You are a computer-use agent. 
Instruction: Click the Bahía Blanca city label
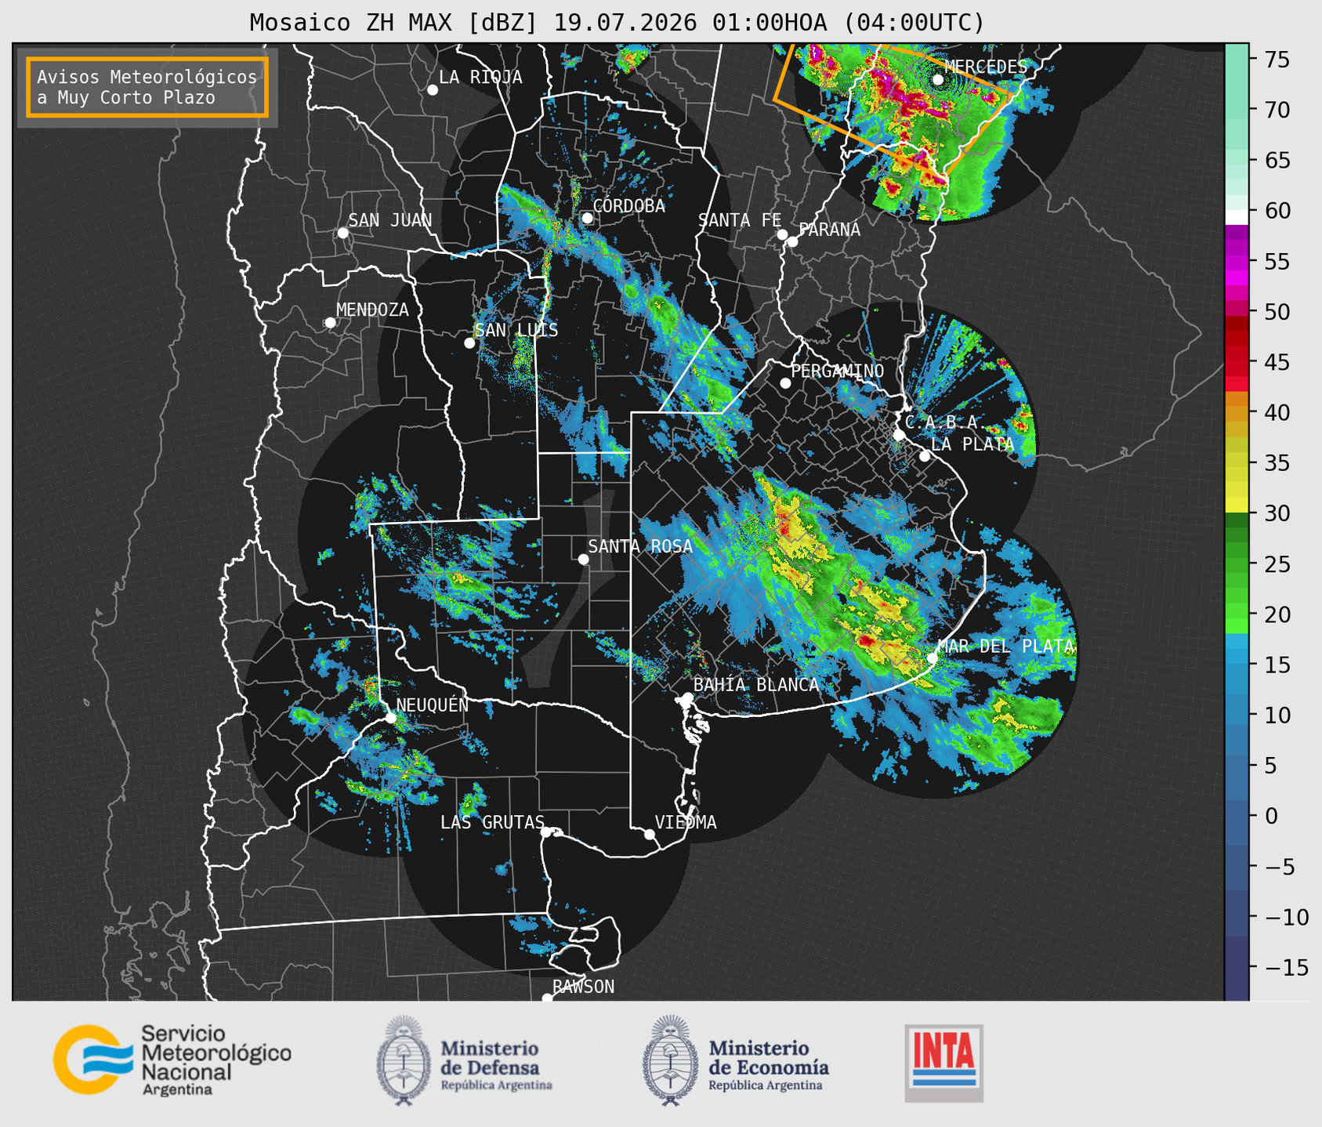pos(756,685)
